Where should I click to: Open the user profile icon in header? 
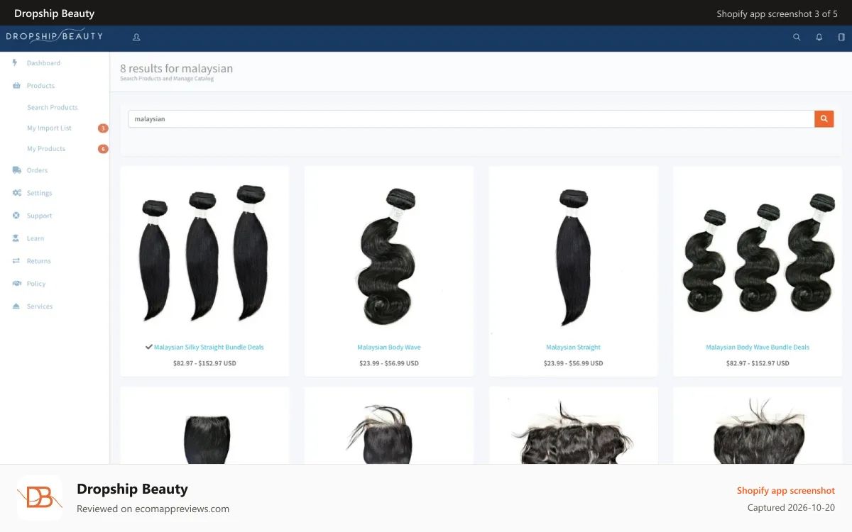136,38
